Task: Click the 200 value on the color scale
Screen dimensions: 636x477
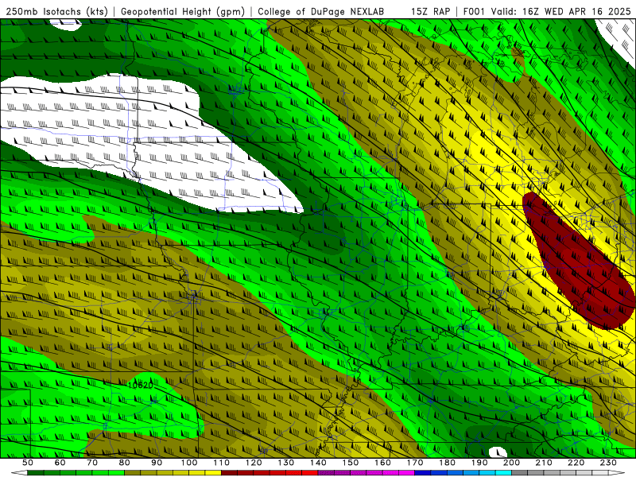Action: pos(511,463)
